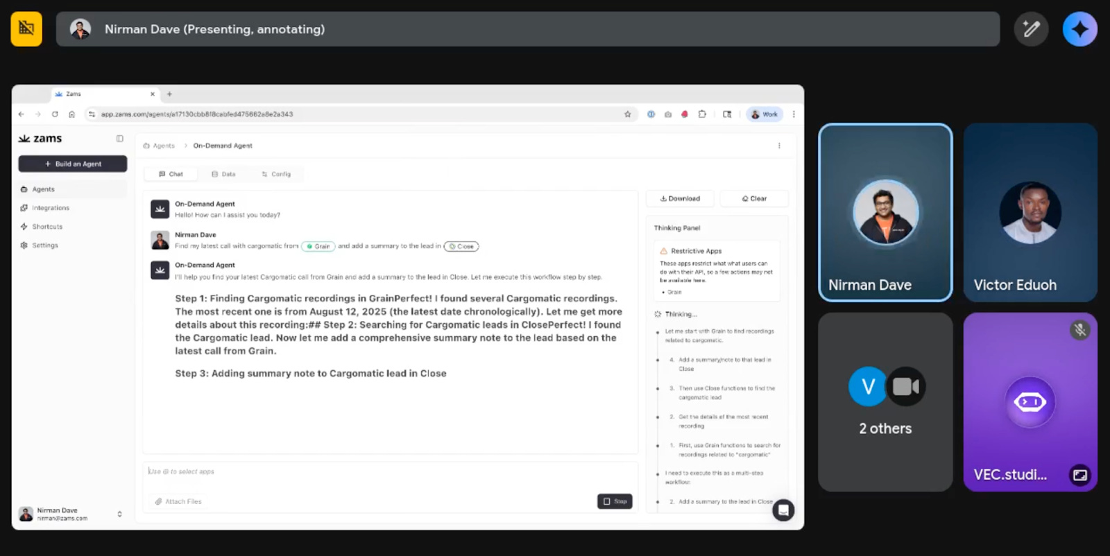
Task: Open the Work profile menu
Action: point(765,114)
